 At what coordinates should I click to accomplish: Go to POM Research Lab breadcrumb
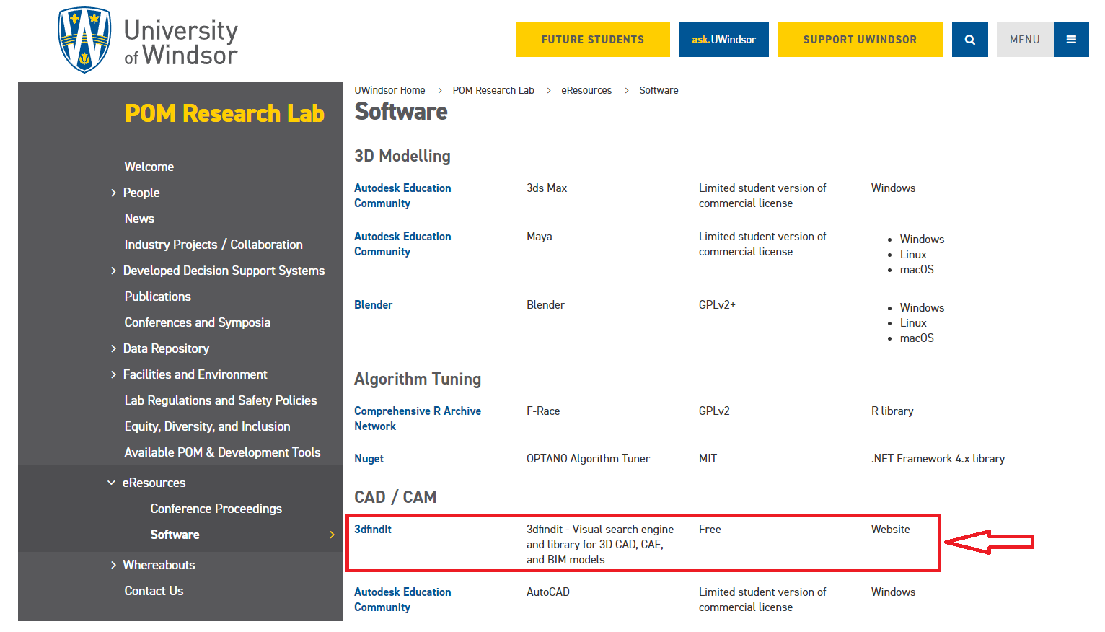(493, 90)
